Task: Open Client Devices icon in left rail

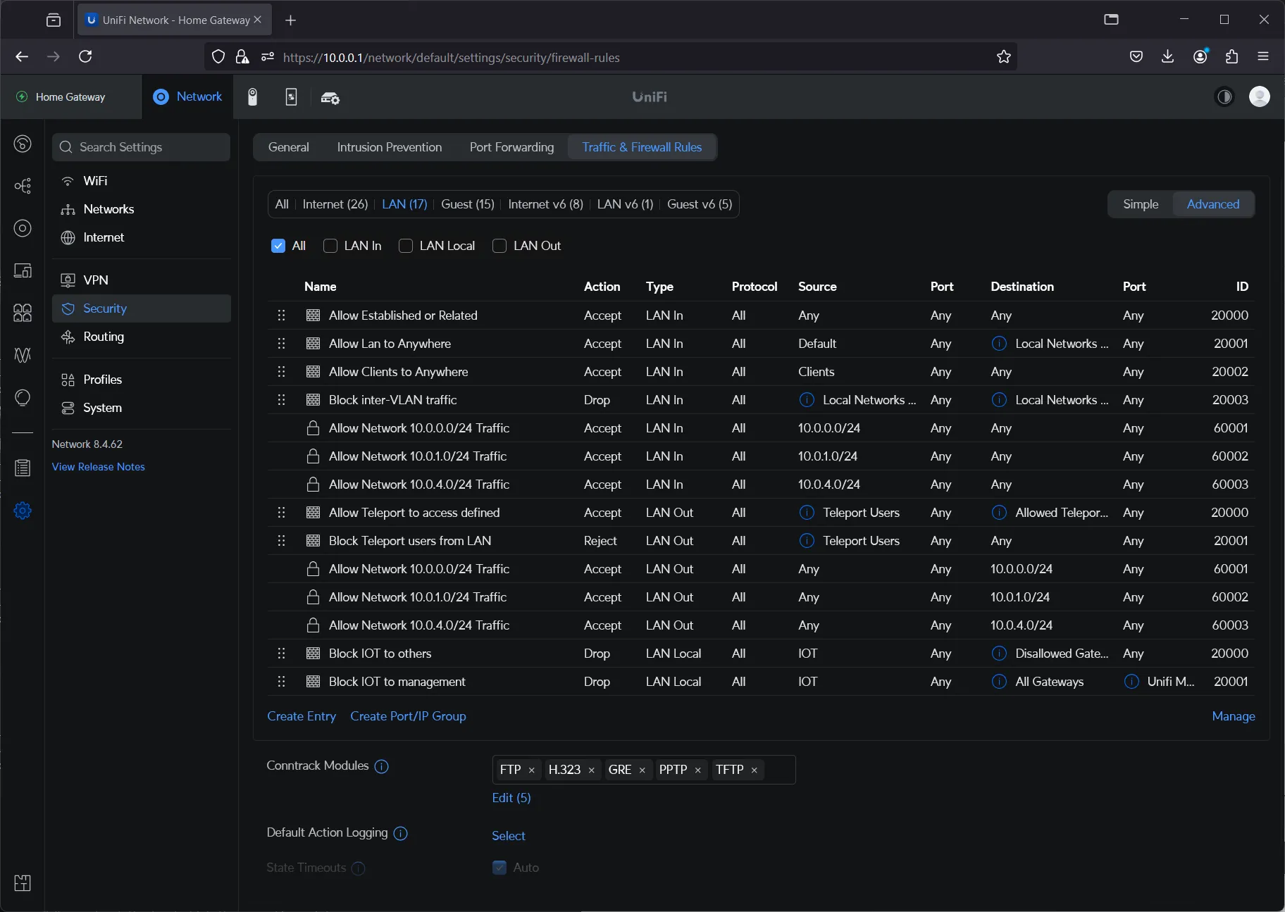Action: pos(23,270)
